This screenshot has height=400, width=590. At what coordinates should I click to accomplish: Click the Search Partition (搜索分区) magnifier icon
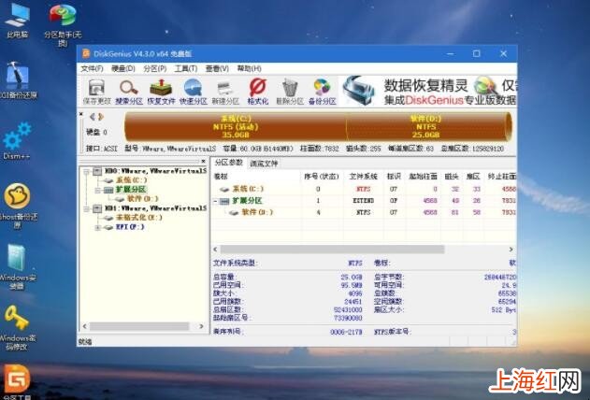pyautogui.click(x=129, y=92)
